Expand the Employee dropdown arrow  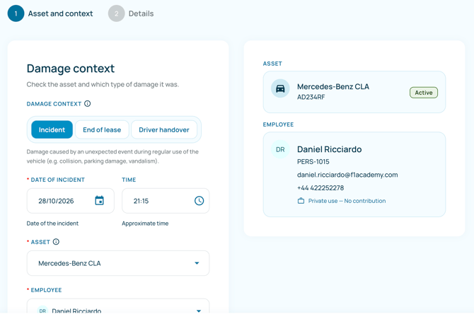(x=199, y=311)
